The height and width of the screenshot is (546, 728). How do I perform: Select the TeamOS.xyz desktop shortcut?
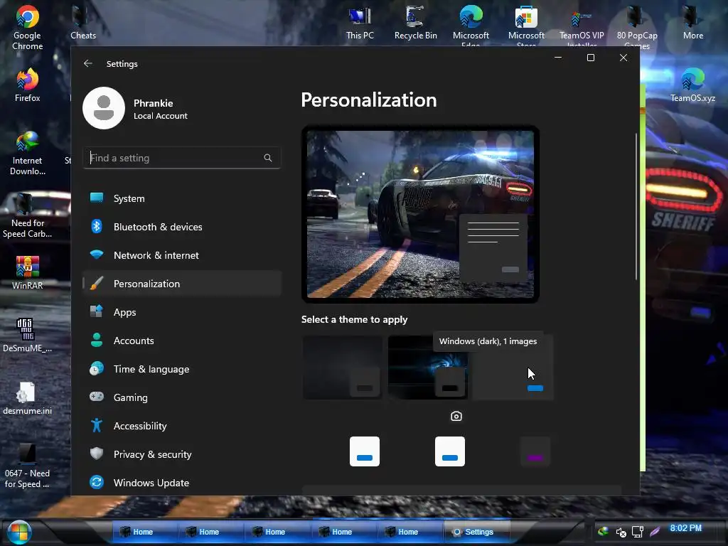pyautogui.click(x=692, y=85)
